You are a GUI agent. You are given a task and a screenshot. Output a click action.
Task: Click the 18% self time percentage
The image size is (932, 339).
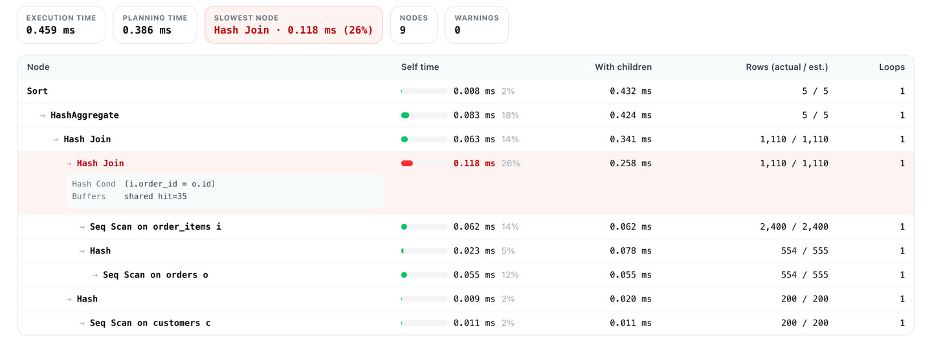(x=511, y=115)
